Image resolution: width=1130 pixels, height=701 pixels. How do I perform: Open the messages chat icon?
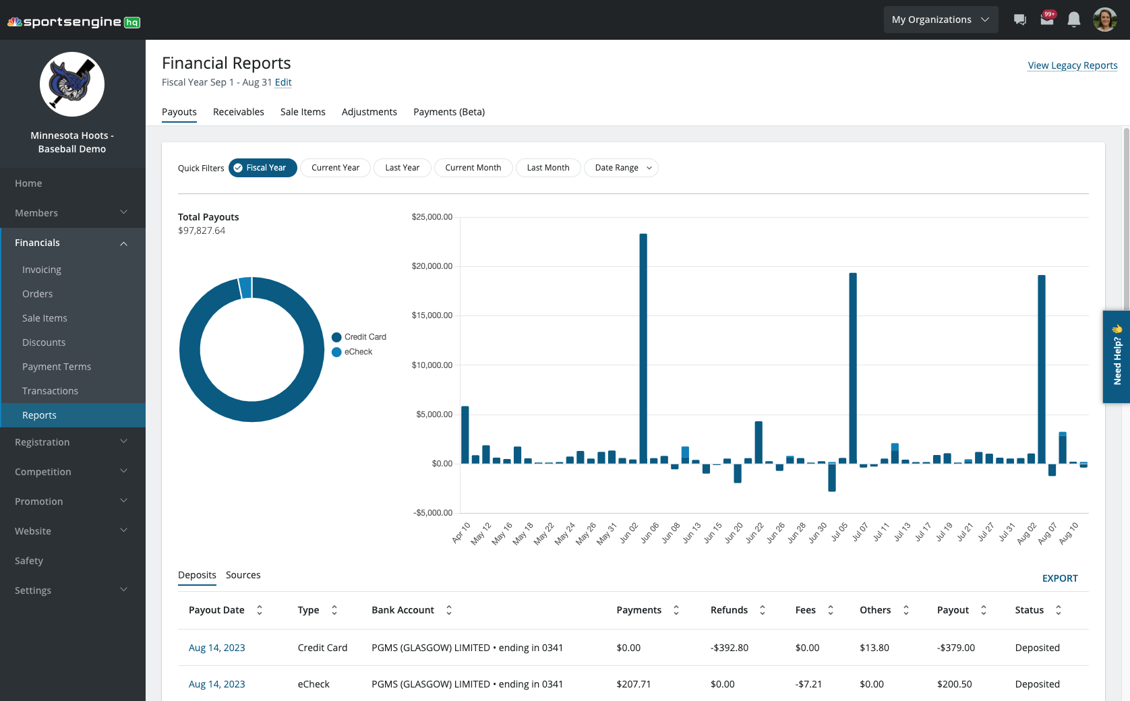click(1019, 19)
